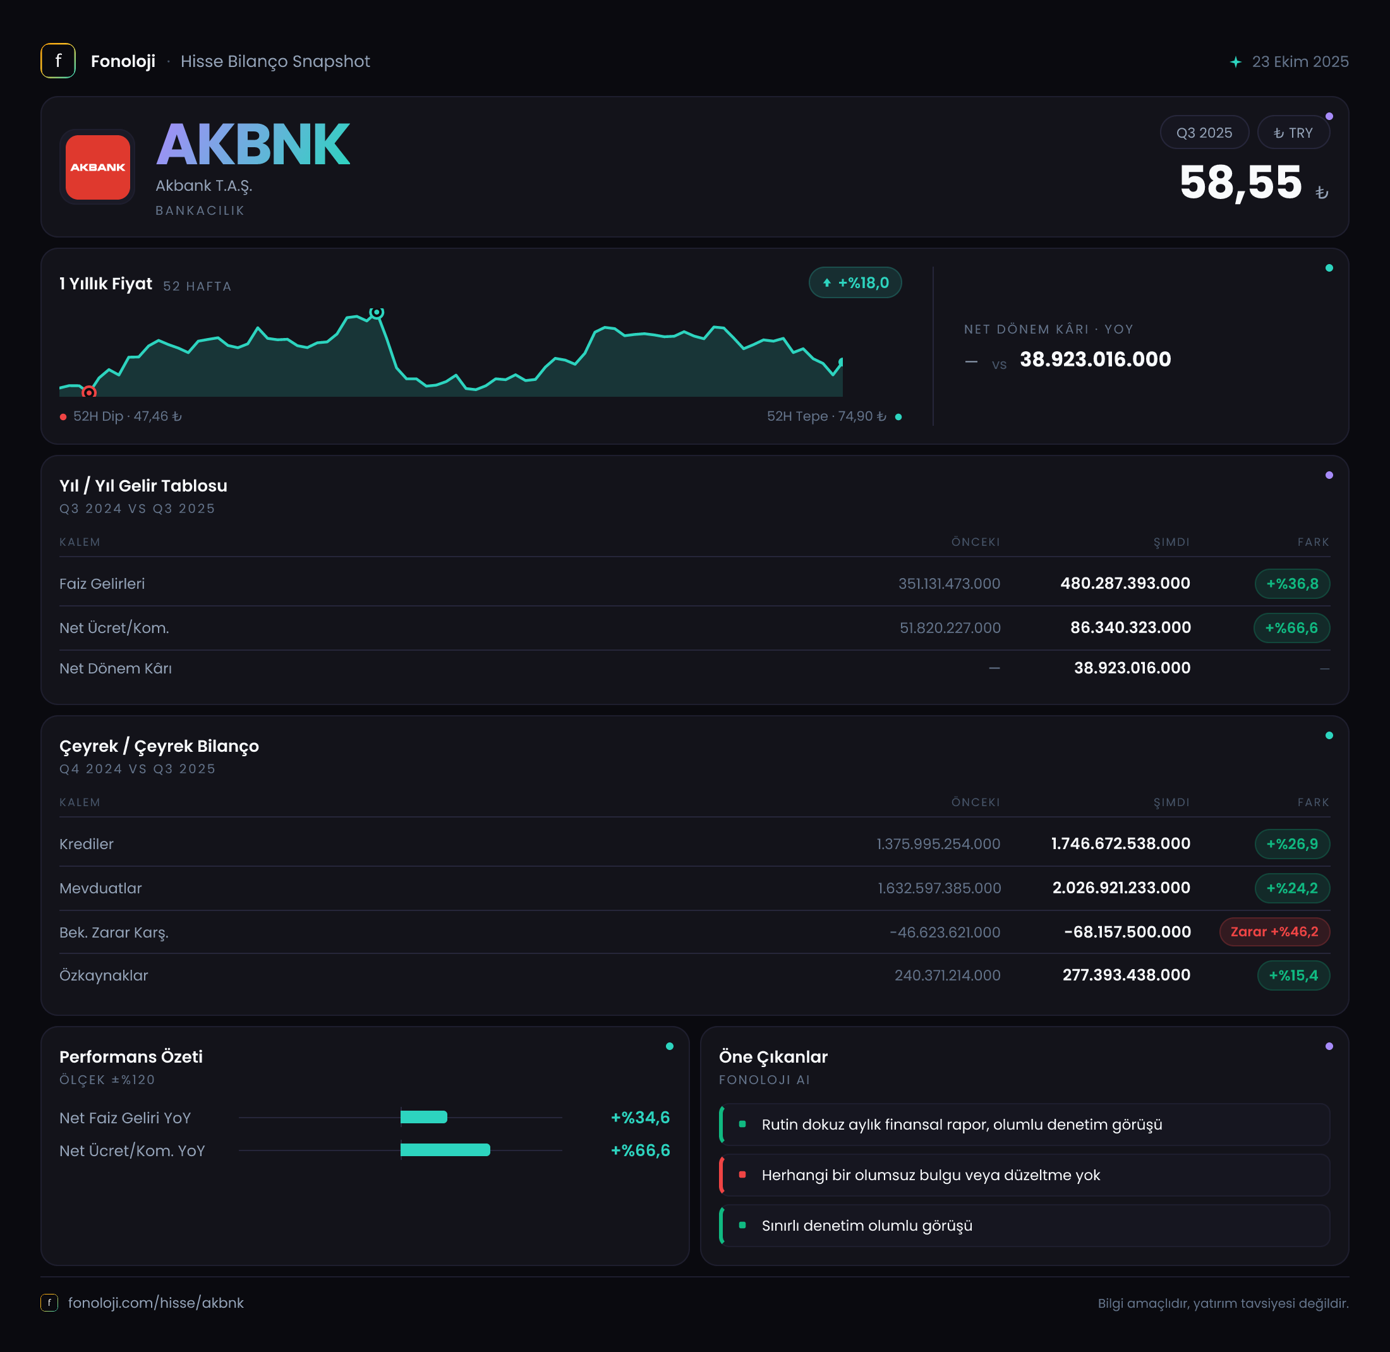The width and height of the screenshot is (1390, 1352).
Task: Click the Çeyrek / Çeyrek Bilanço heading
Action: click(x=159, y=745)
